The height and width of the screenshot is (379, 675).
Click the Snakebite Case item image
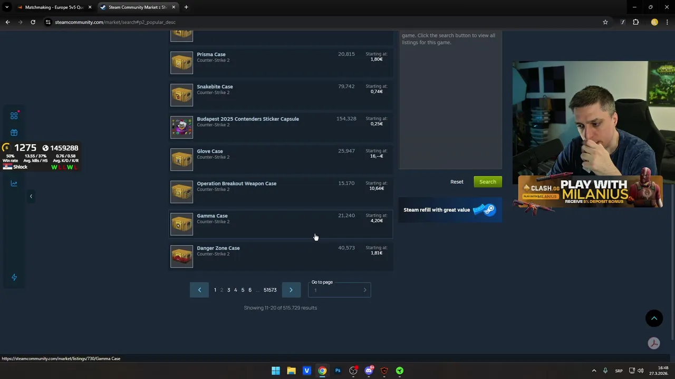181,95
